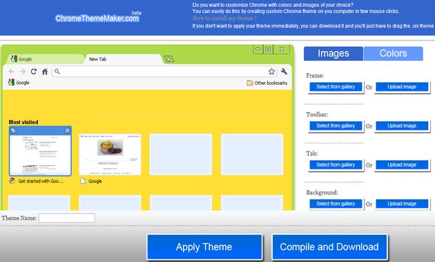Upload image for Frame
435x262 pixels.
pyautogui.click(x=402, y=87)
